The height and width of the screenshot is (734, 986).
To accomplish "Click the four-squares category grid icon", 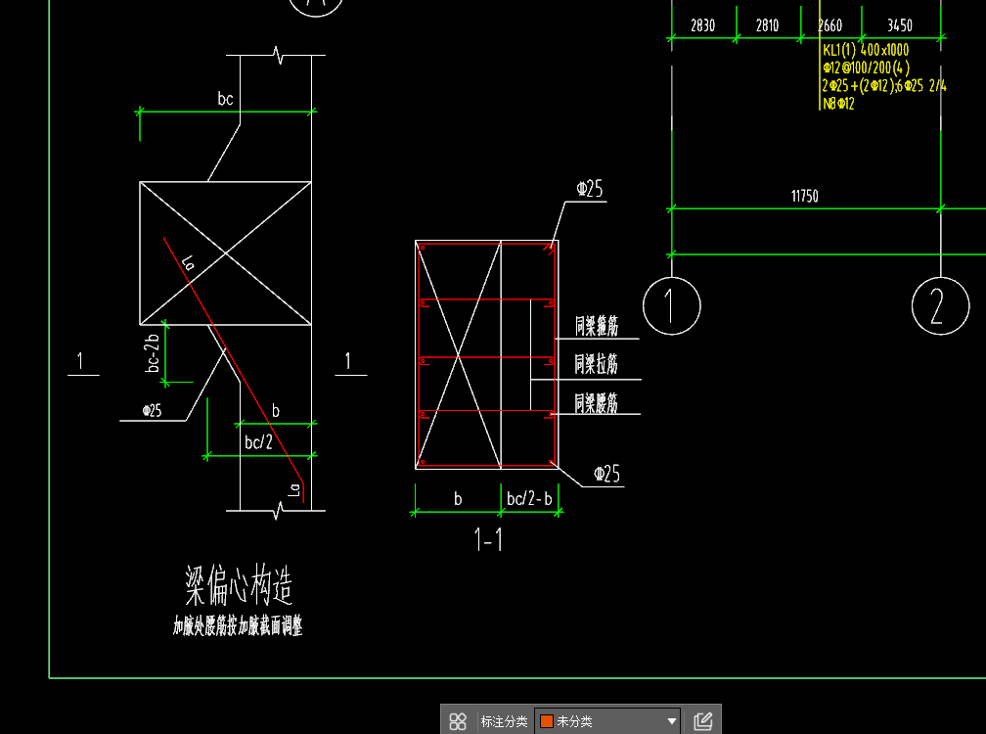I will [458, 720].
